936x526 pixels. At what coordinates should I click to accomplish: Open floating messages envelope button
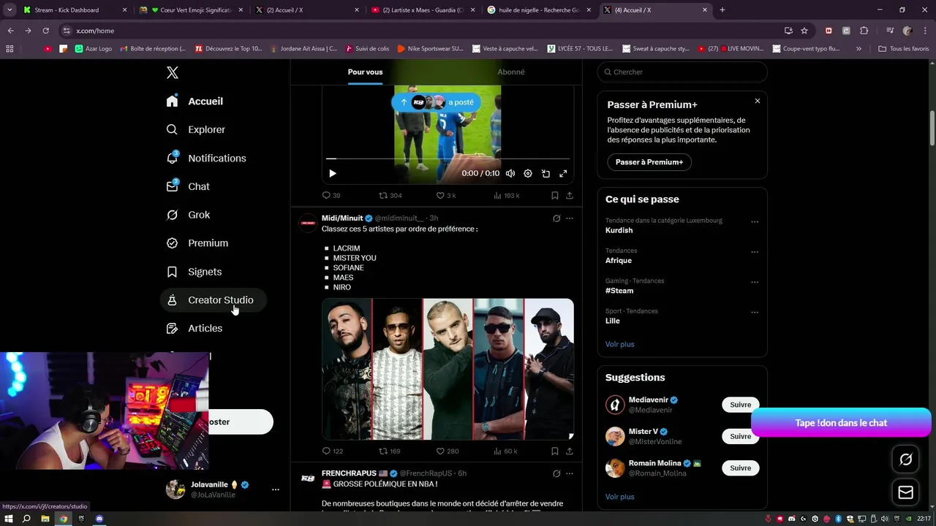[905, 492]
